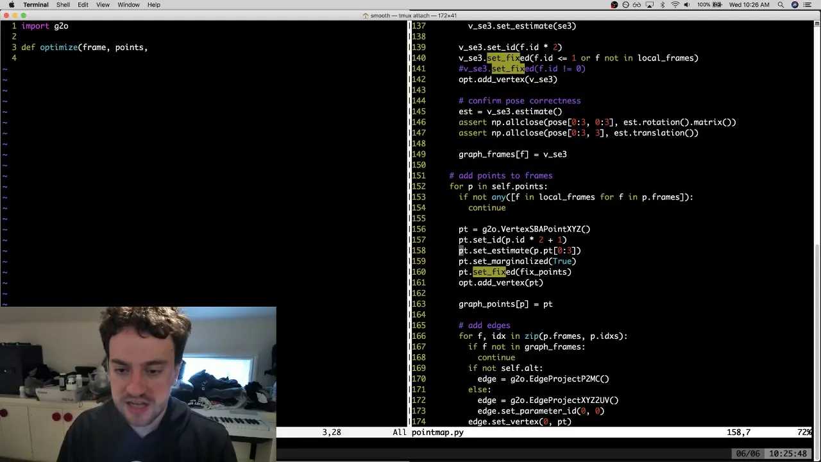Open the Window menu
This screenshot has width=821, height=462.
(x=128, y=4)
